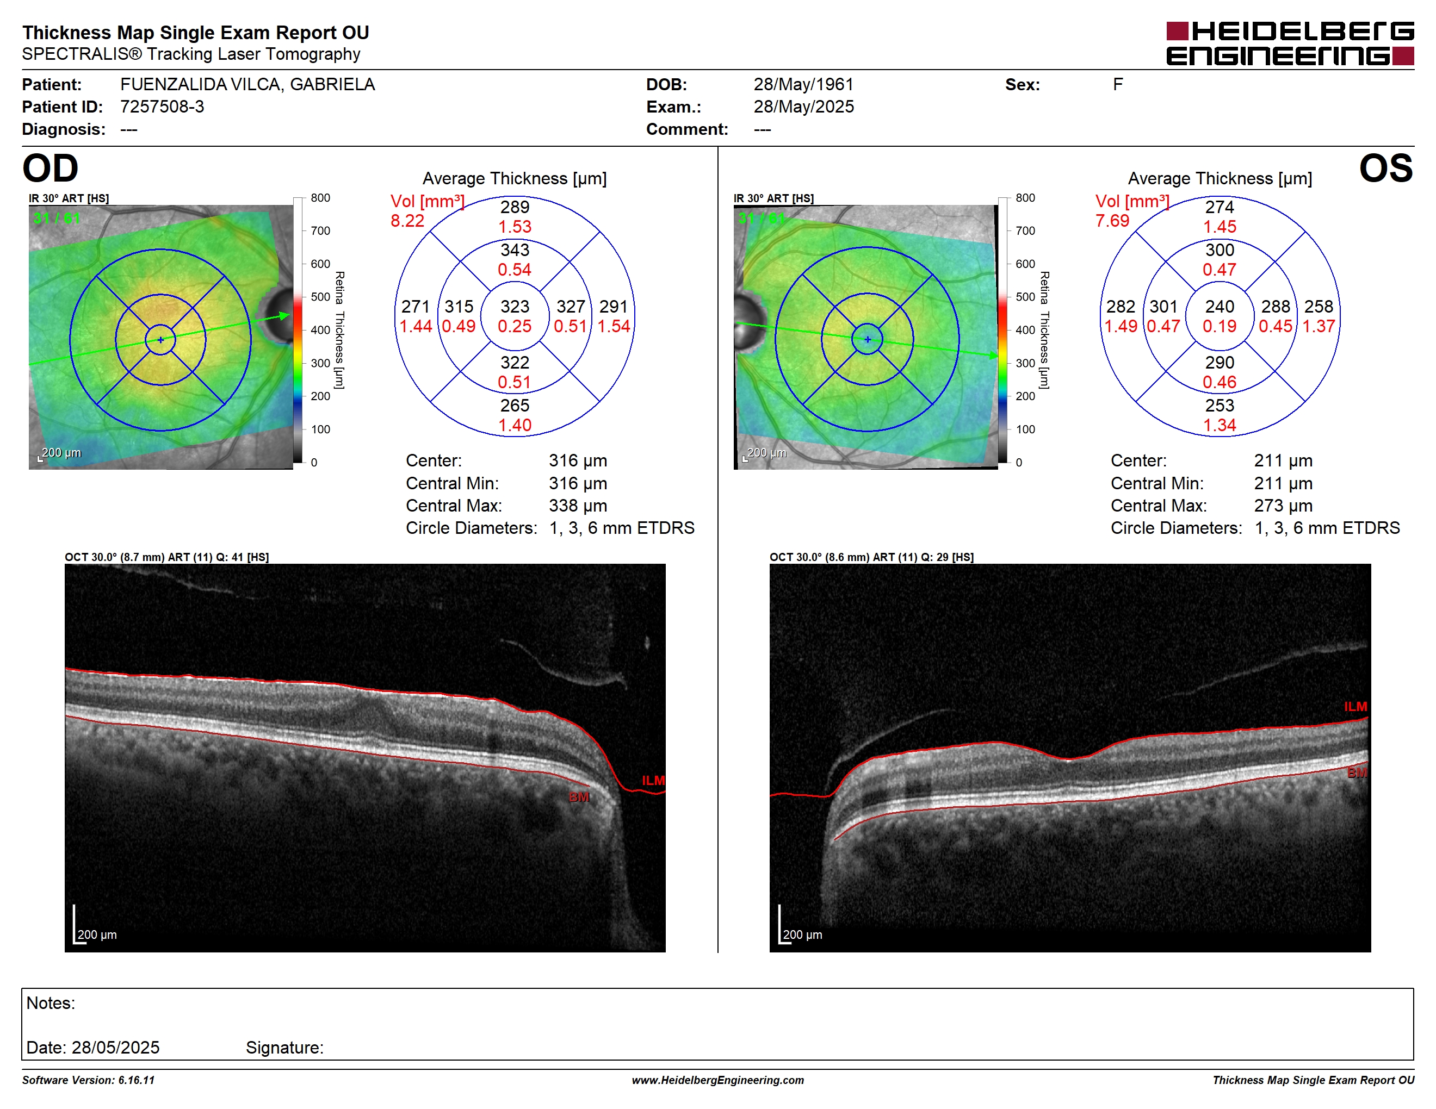Click the Date 28/05/2025 in notes box

(92, 1047)
